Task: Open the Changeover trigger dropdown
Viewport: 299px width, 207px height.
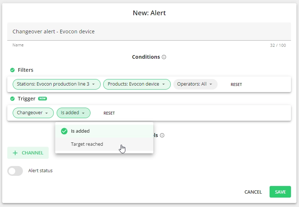Action: tap(33, 113)
